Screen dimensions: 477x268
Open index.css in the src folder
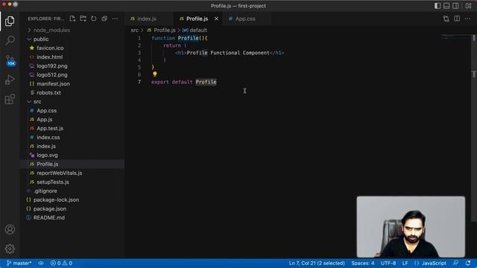72,137
